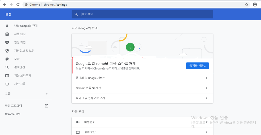Click palette icon beside 모양
Screen dimensions: 261x135
click(x=7, y=59)
